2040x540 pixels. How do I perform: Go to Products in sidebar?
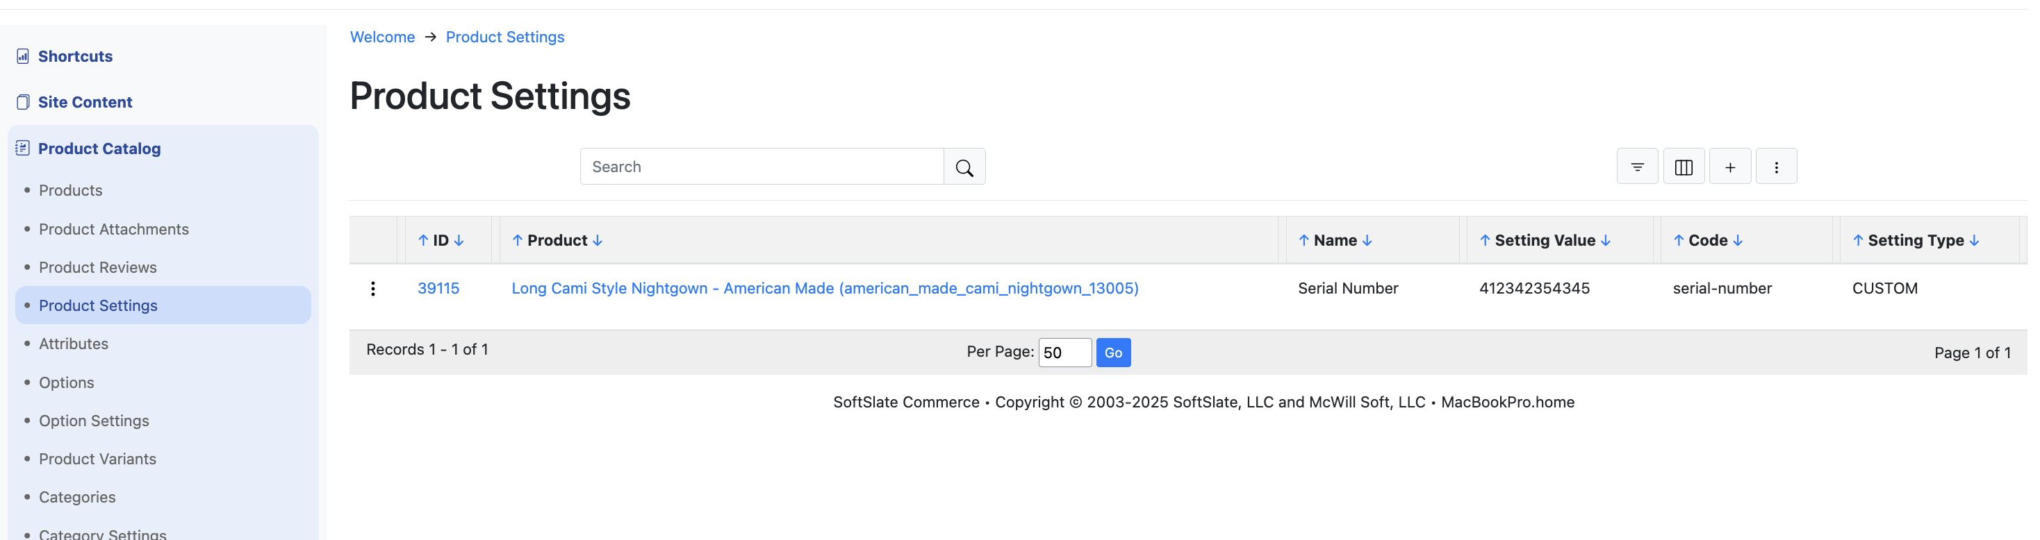(72, 192)
